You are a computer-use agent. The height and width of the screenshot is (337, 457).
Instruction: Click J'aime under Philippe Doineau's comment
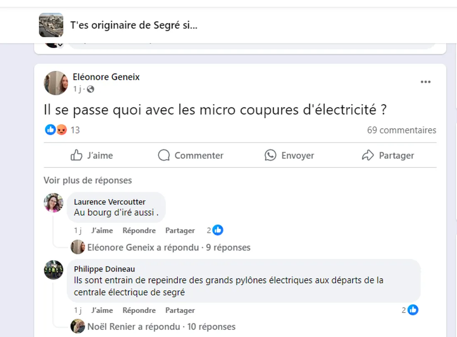click(102, 310)
